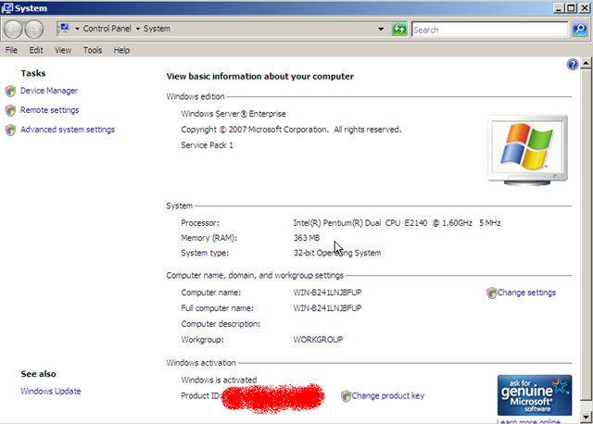
Task: Click Control Panel in the breadcrumb
Action: (107, 29)
